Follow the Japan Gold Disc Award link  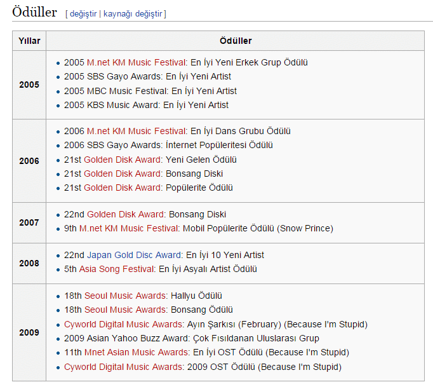click(x=135, y=255)
